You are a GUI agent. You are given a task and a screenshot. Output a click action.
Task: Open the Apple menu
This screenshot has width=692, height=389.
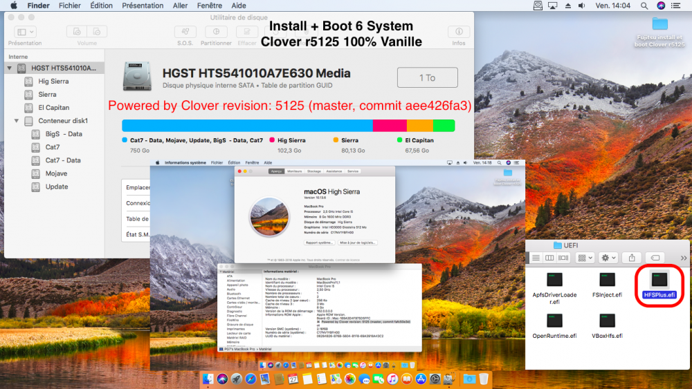pyautogui.click(x=14, y=6)
